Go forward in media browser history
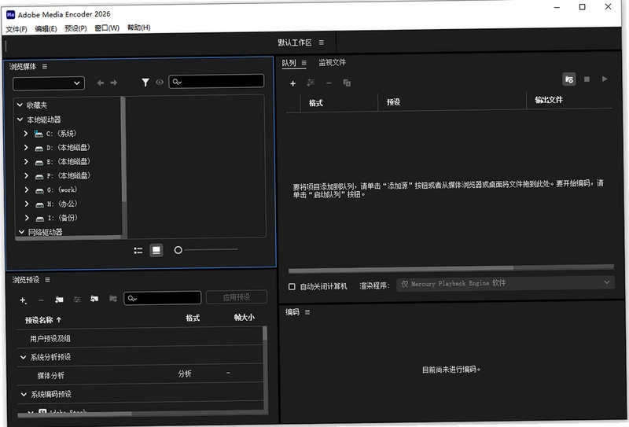The image size is (629, 427). coord(114,83)
